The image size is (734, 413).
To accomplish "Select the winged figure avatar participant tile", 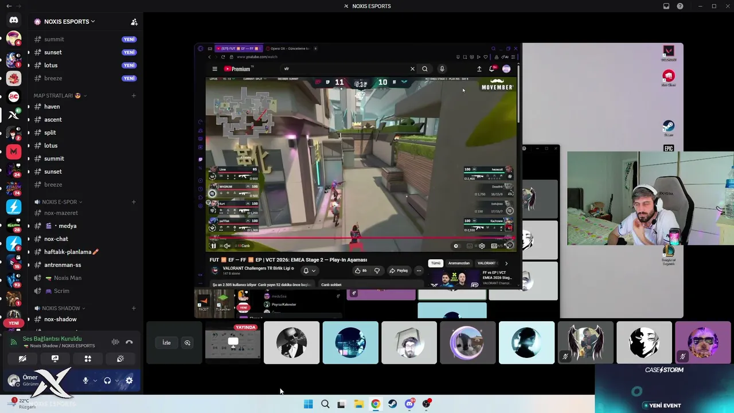I will click(x=585, y=343).
